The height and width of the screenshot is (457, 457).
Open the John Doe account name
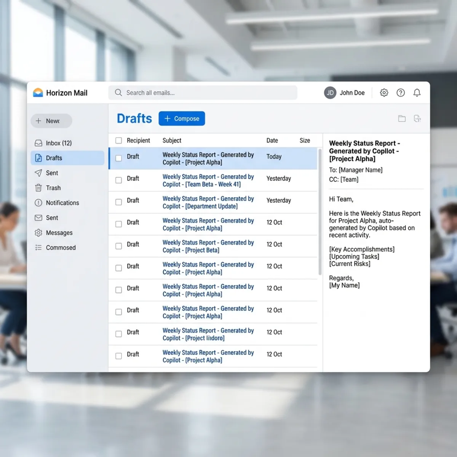[352, 93]
